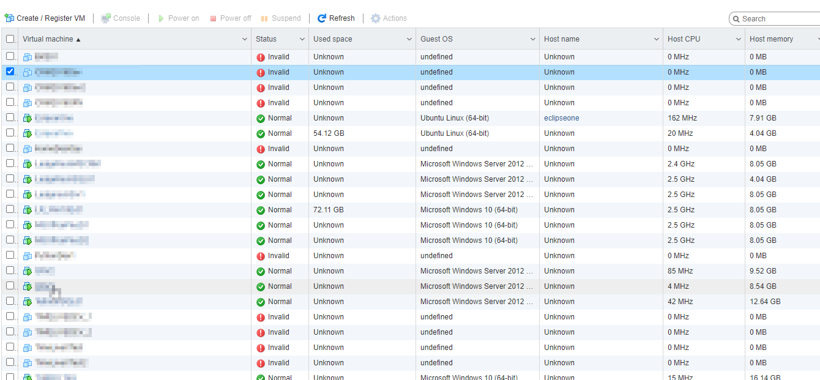
Task: Click the green status icon in 54.12 GB row
Action: tap(261, 133)
